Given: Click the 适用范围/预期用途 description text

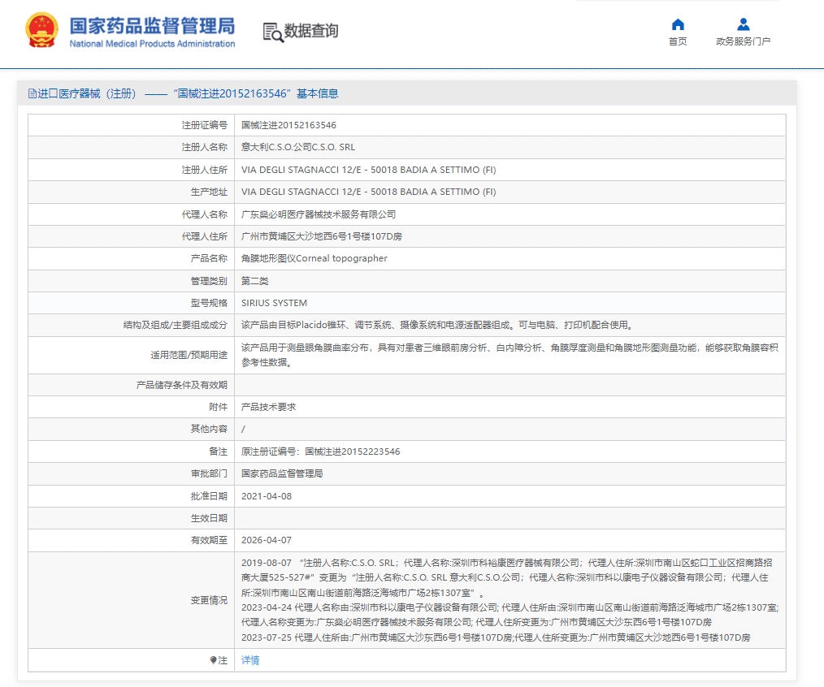Looking at the screenshot, I should pyautogui.click(x=510, y=355).
